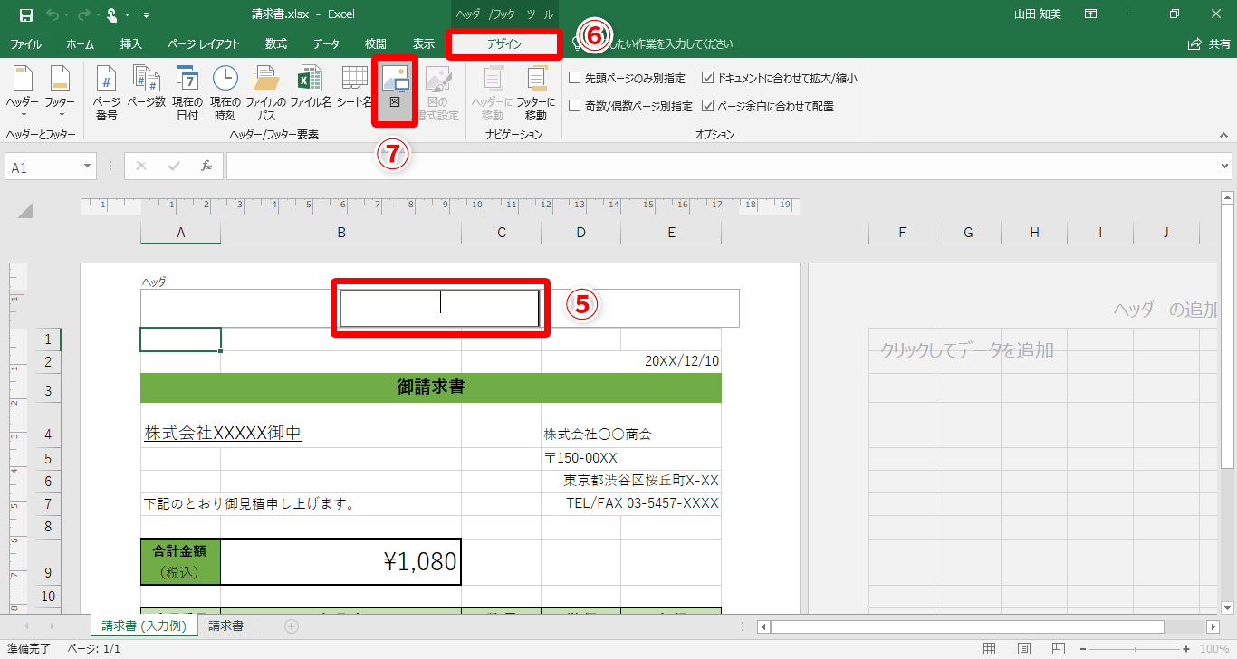Insert page number (ページ番号) element
Screen dimensions: 1237x659
107,93
